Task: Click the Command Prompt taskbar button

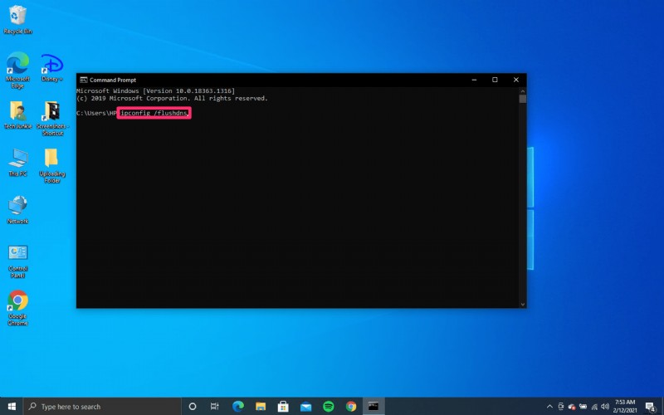Action: point(373,407)
